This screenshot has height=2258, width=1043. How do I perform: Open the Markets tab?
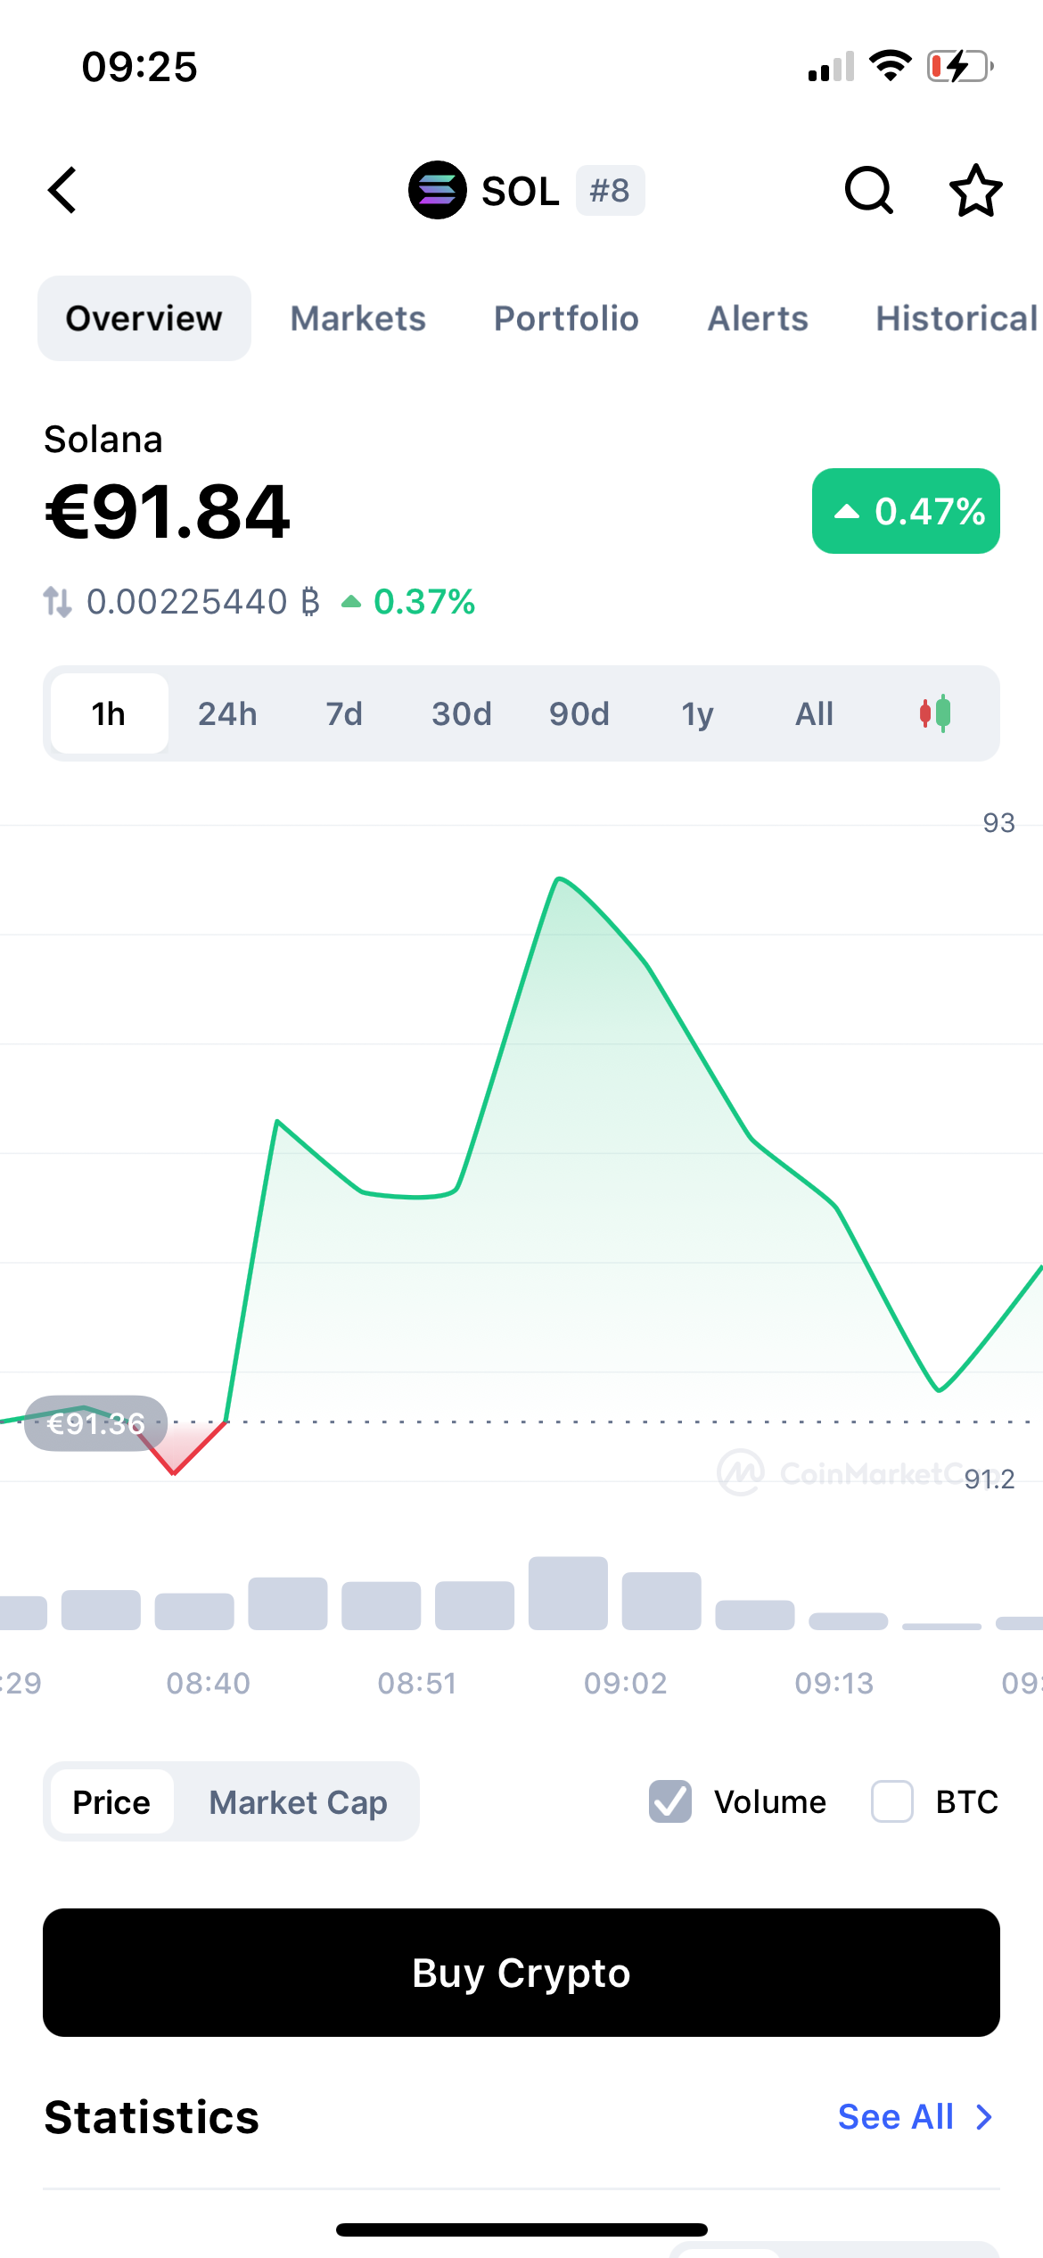click(358, 318)
